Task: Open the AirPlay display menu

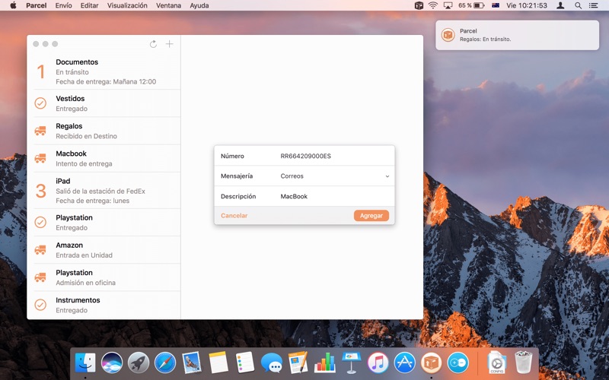Action: click(x=448, y=5)
